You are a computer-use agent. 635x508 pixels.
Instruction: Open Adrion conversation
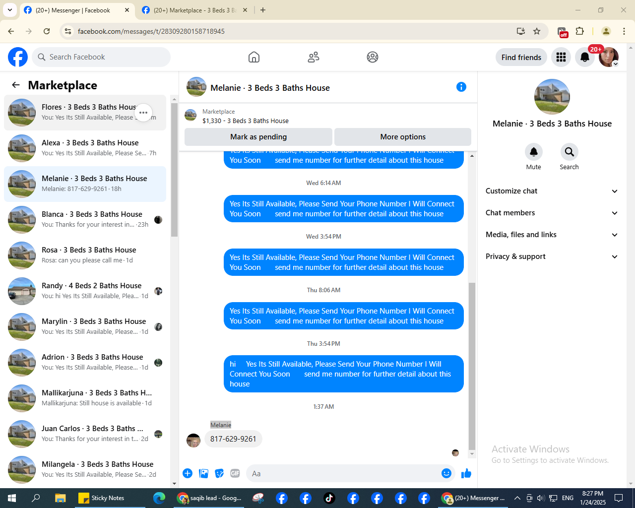tap(85, 363)
